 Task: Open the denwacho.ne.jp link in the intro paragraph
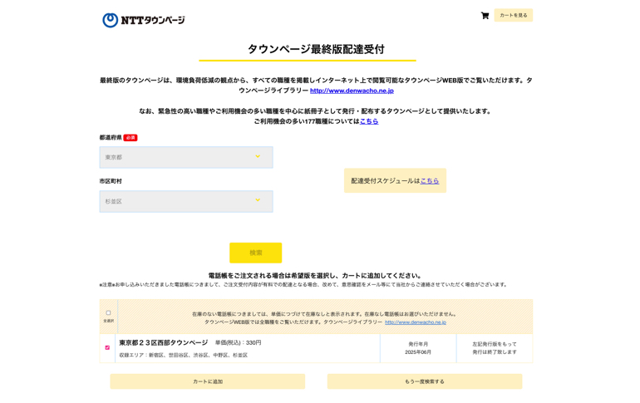coord(352,91)
